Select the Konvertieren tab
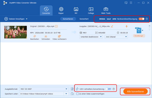 click(x=68, y=19)
